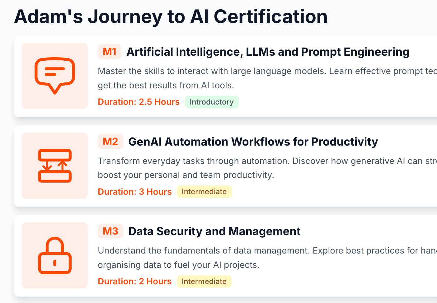The height and width of the screenshot is (303, 437).
Task: Open GenAI Automation Workflows for Productivity
Action: point(253,142)
